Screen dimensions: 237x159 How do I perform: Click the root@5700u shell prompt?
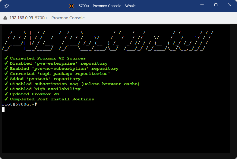(x=19, y=104)
